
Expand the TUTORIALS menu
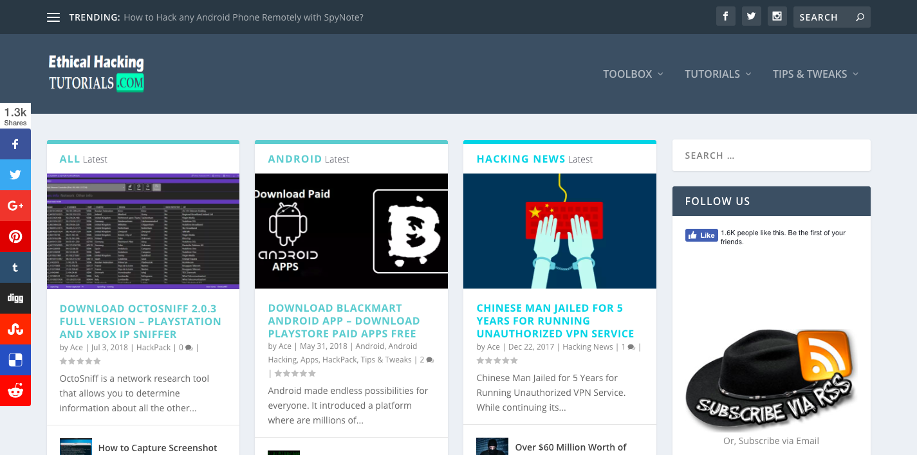[718, 74]
